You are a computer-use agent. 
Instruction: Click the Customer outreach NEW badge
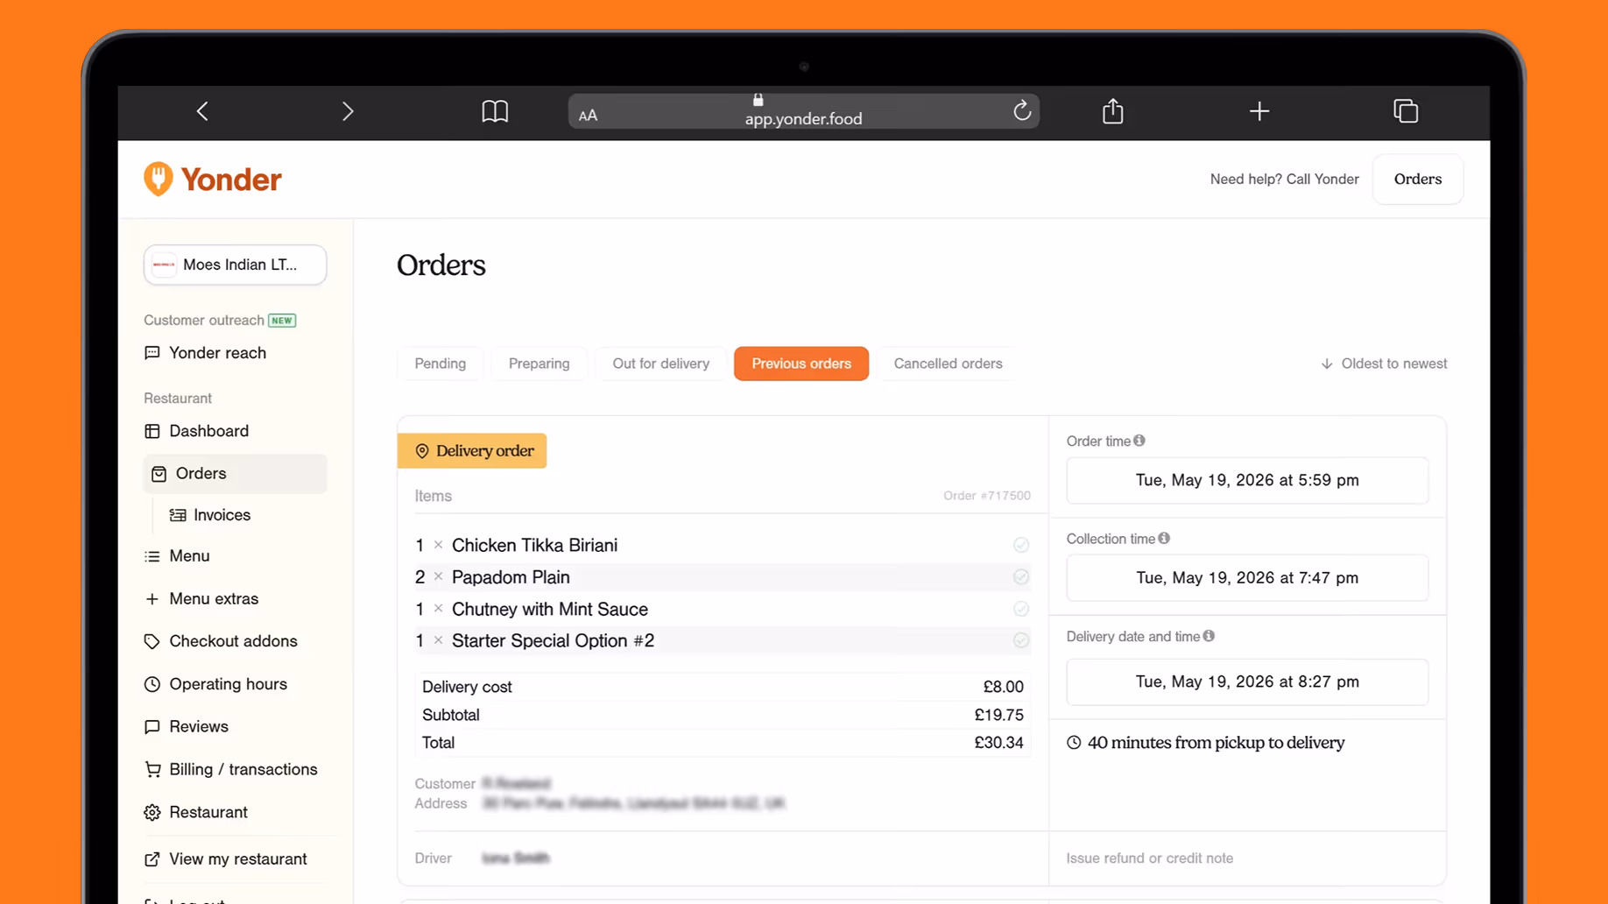point(282,321)
